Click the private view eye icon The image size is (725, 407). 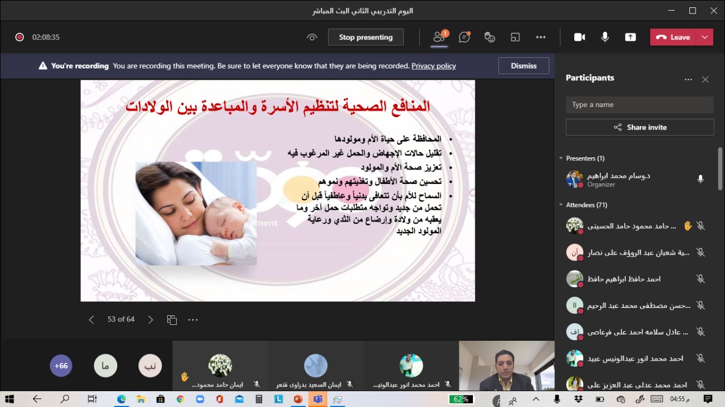point(312,37)
